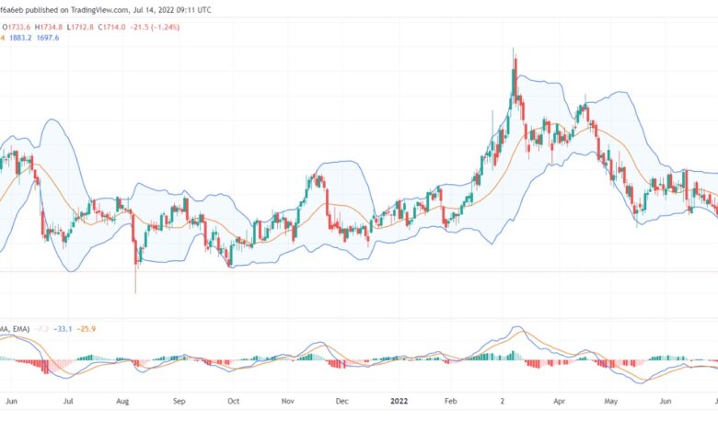Select the Aug label on time axis
The width and height of the screenshot is (718, 432).
(x=122, y=401)
